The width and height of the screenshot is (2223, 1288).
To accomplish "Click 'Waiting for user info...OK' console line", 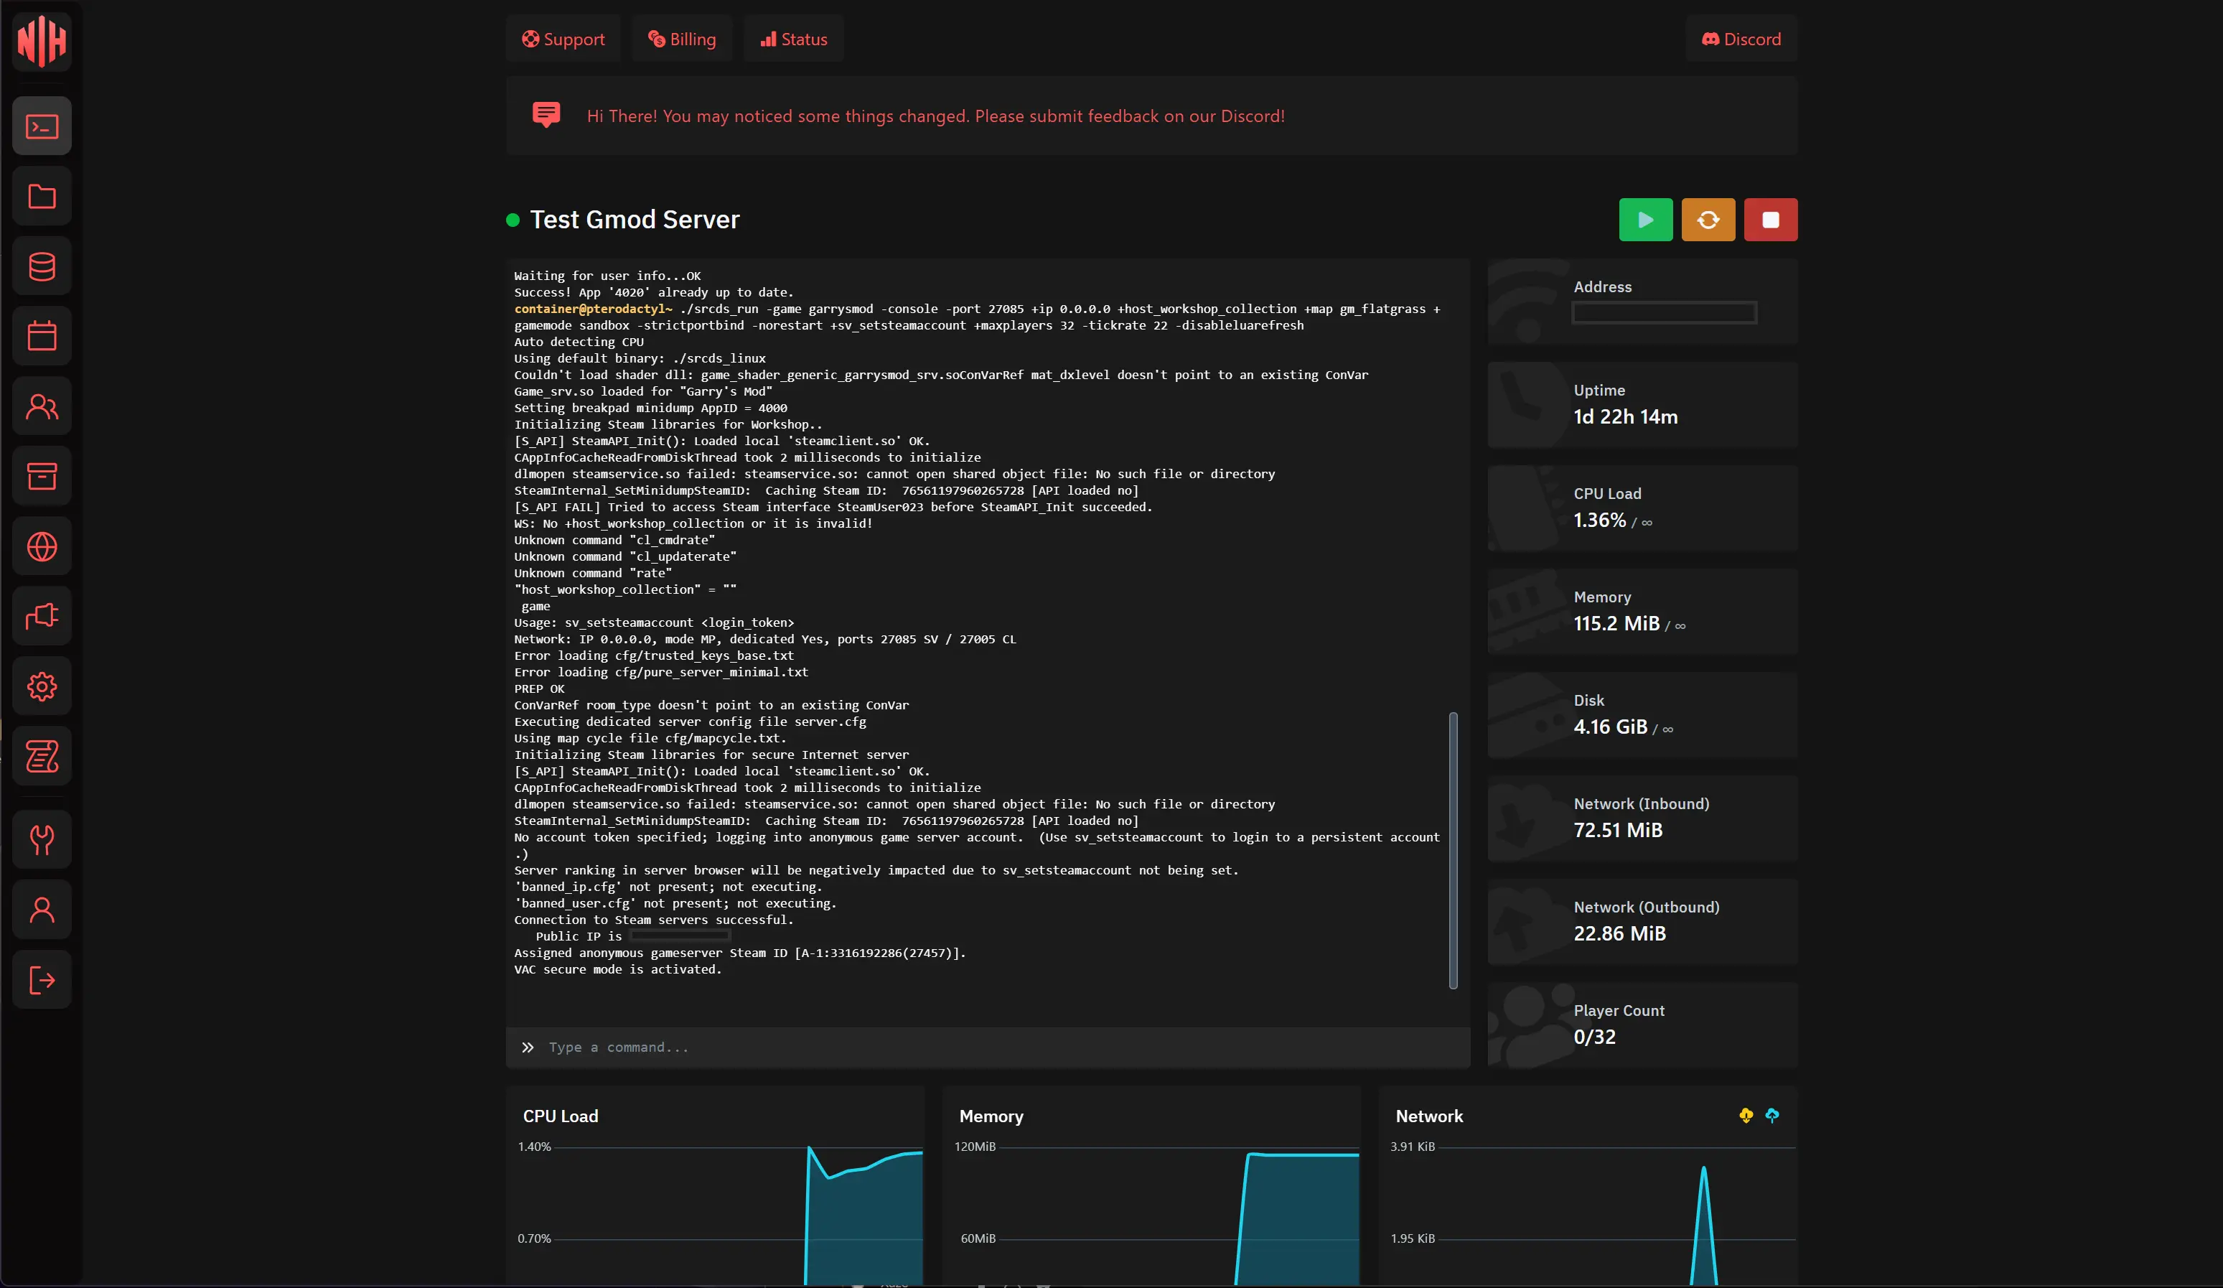I will coord(607,276).
